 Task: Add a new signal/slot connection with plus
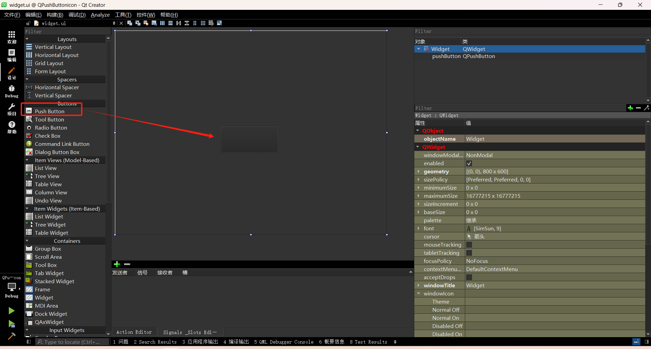tap(117, 264)
